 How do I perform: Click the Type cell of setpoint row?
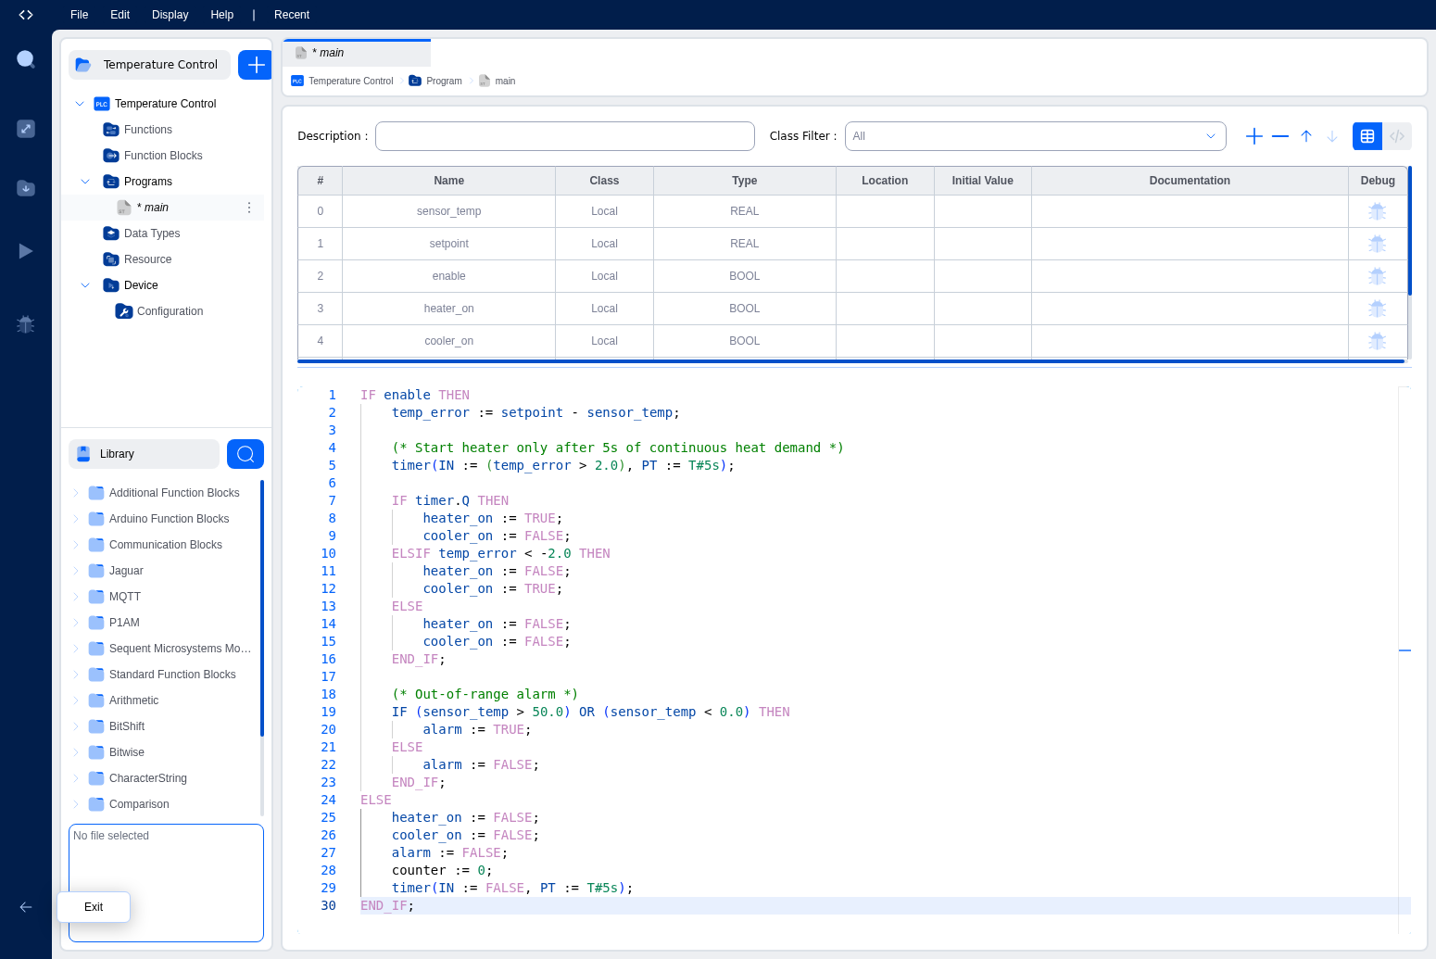click(x=745, y=244)
